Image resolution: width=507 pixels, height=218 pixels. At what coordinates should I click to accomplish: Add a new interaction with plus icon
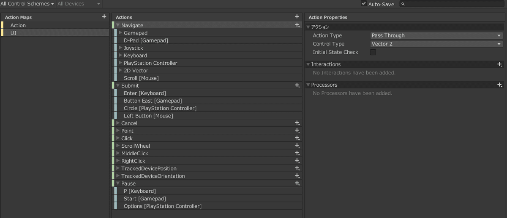coord(500,64)
